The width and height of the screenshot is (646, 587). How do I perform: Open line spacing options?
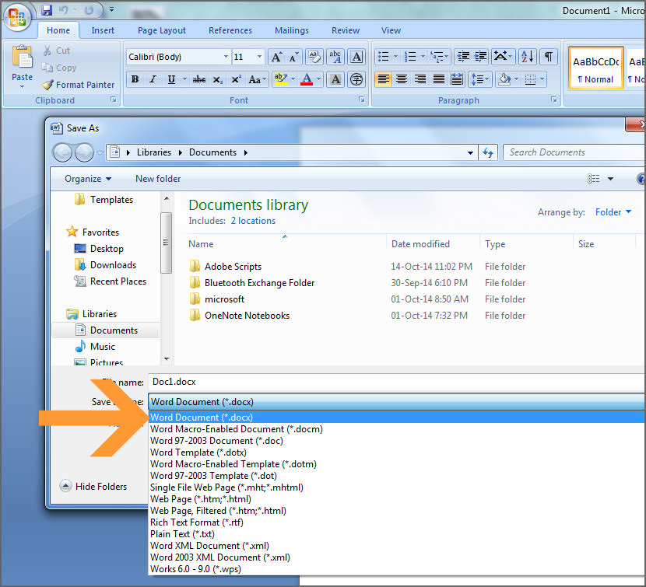pos(479,79)
